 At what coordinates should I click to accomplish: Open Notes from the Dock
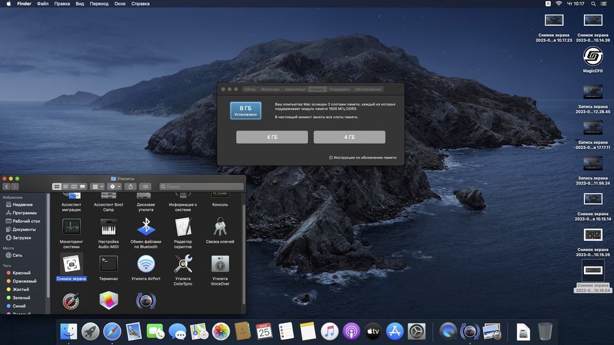pos(308,332)
